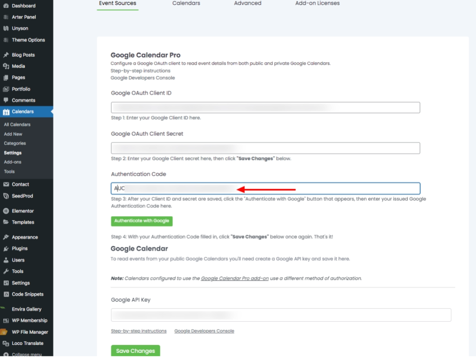Click inside the Authentication Code field
476x357 pixels.
265,188
